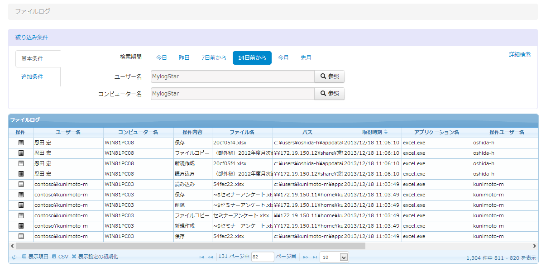The height and width of the screenshot is (267, 546).
Task: Click the page number field showing 82
Action: [x=263, y=257]
